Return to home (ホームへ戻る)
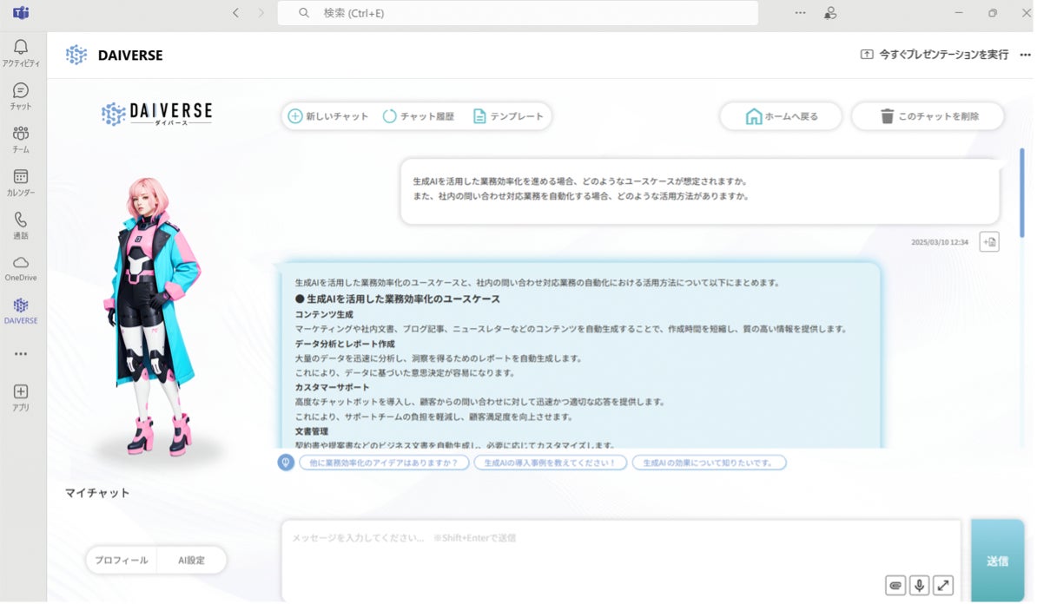 point(781,116)
